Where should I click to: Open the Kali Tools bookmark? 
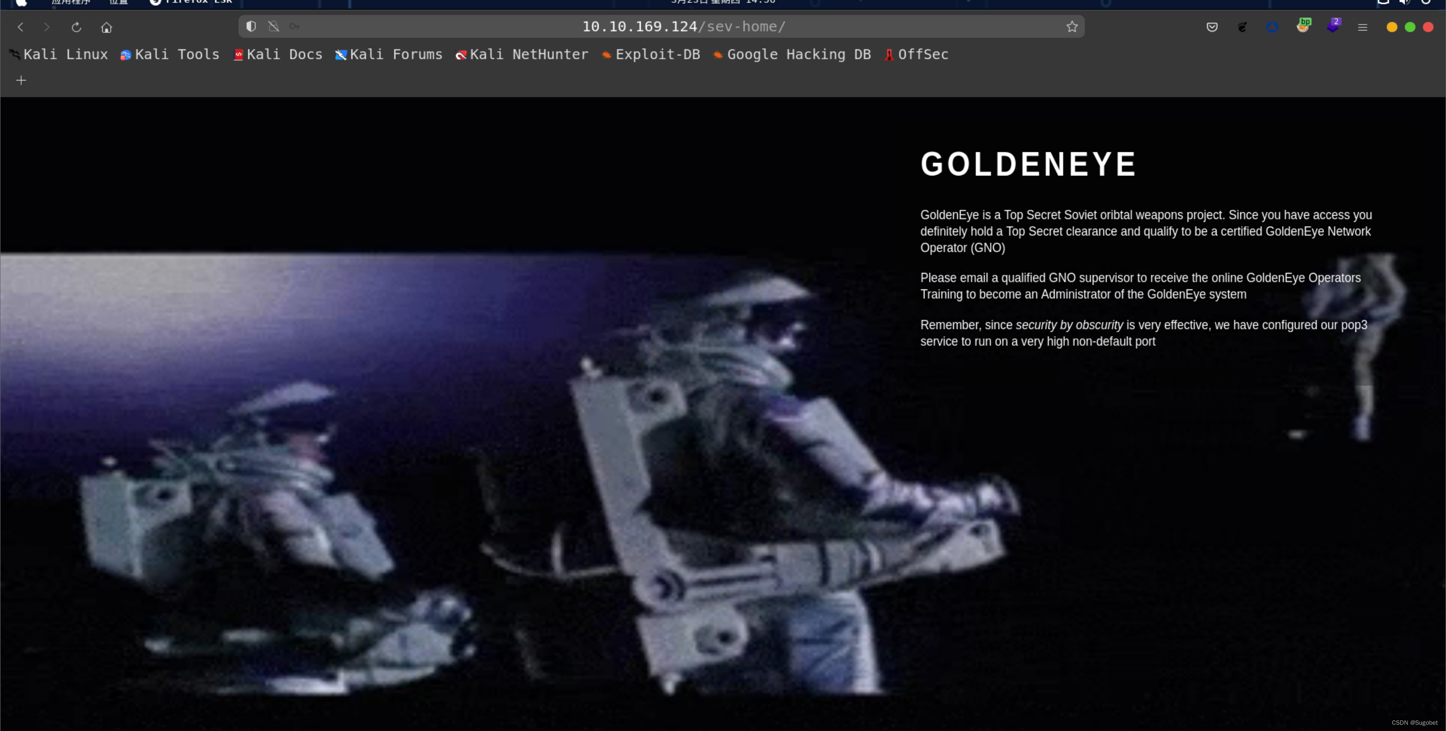click(170, 54)
